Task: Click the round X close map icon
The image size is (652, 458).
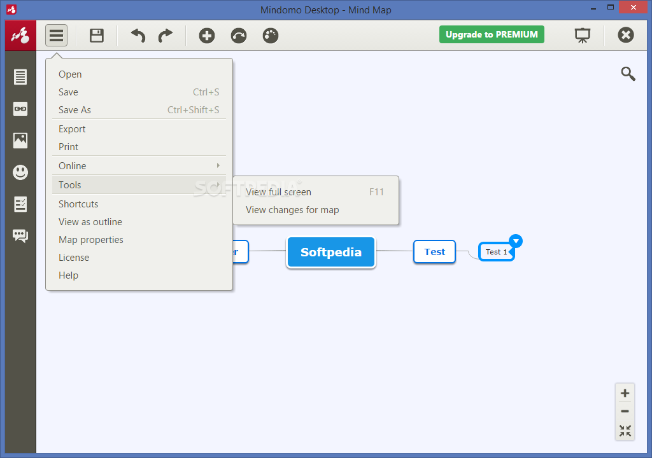Action: (625, 35)
